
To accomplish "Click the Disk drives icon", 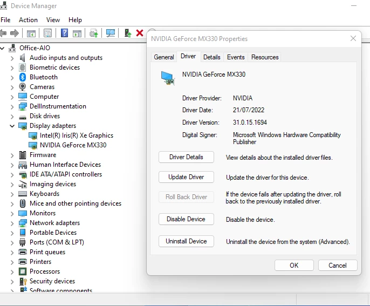I will point(23,117).
